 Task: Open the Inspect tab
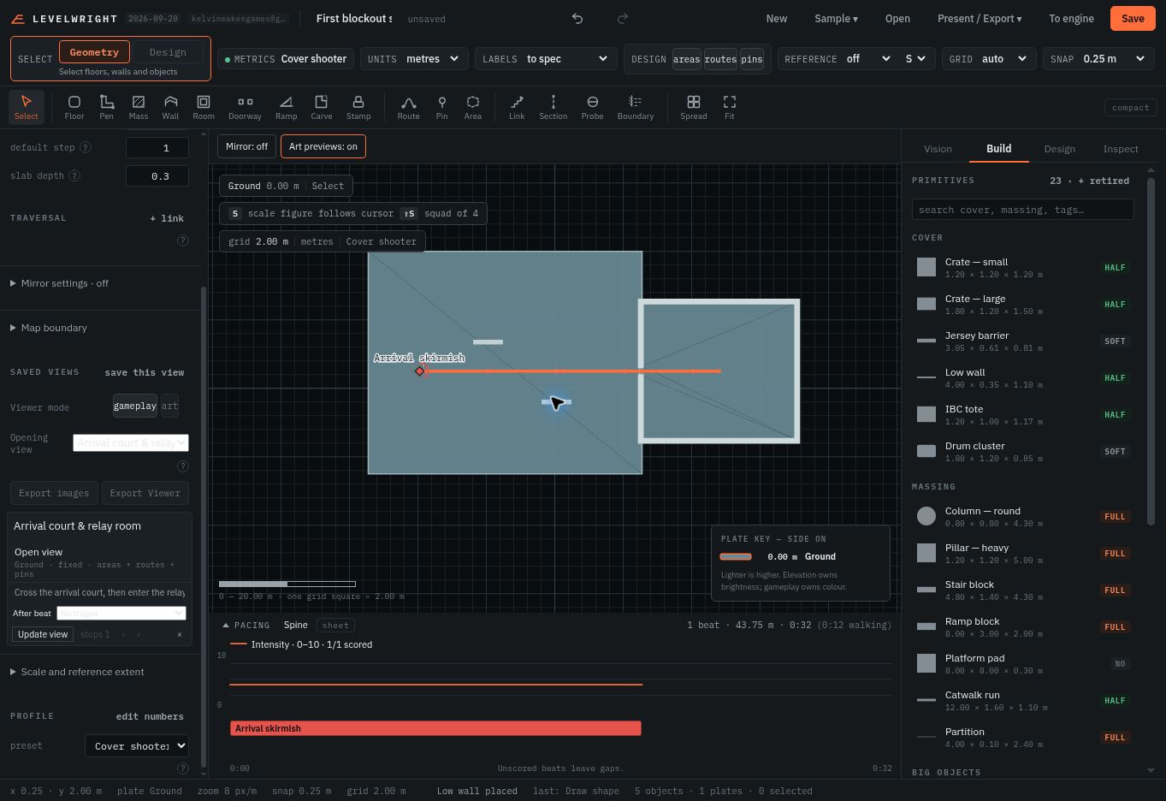1121,149
